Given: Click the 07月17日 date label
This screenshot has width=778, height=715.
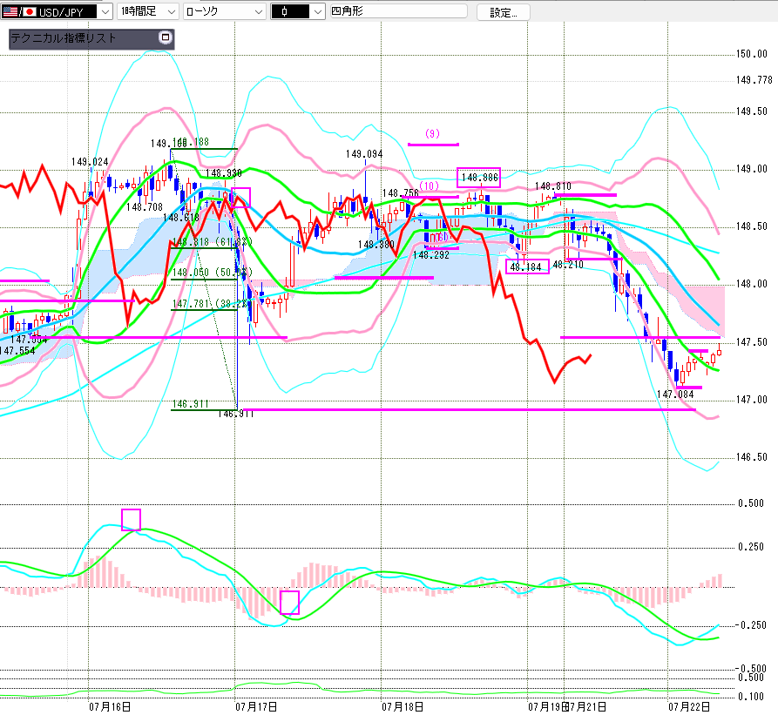Looking at the screenshot, I should [256, 706].
